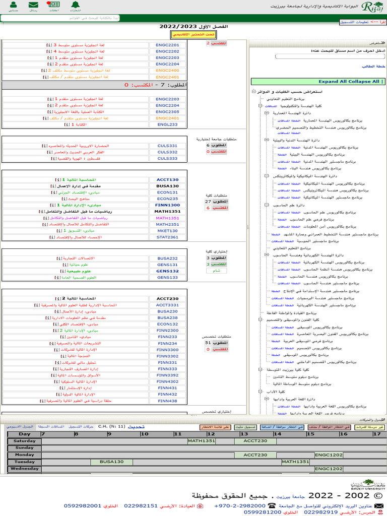
Task: Click the Birzeit University footer logo
Action: coord(373,485)
